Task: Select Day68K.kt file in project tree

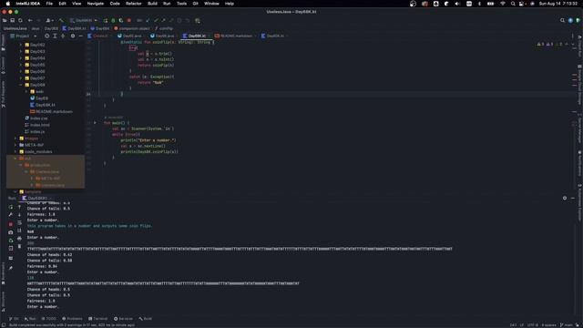Action: coord(46,105)
